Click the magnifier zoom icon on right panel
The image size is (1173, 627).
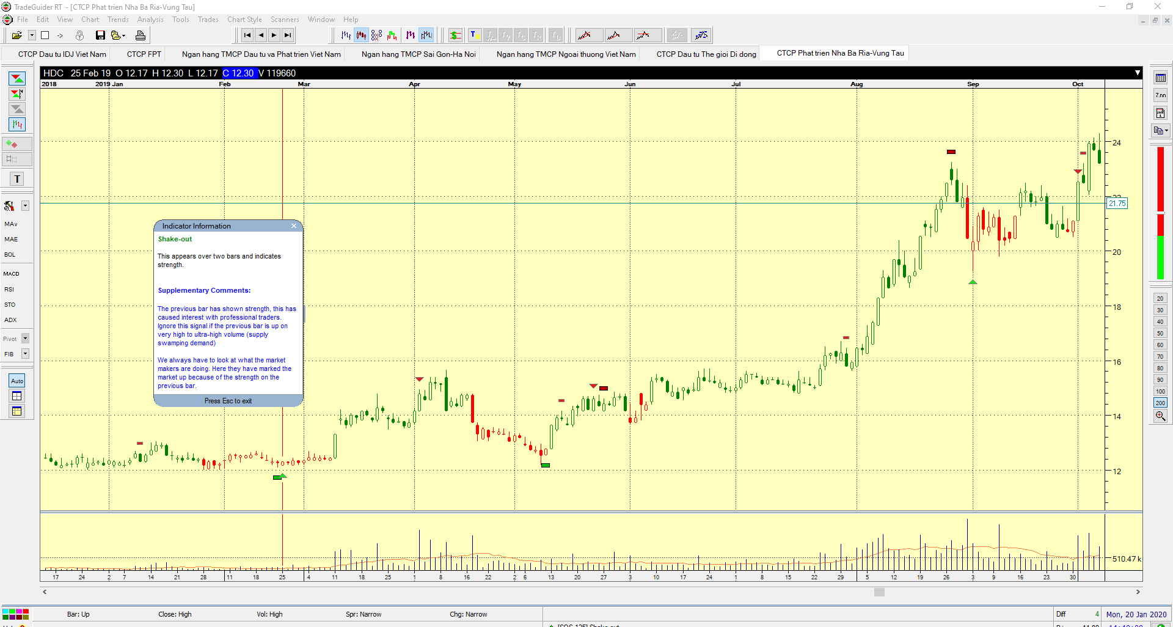pos(1160,416)
